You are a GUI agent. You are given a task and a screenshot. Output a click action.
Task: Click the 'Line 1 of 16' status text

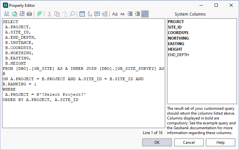[x=153, y=133]
